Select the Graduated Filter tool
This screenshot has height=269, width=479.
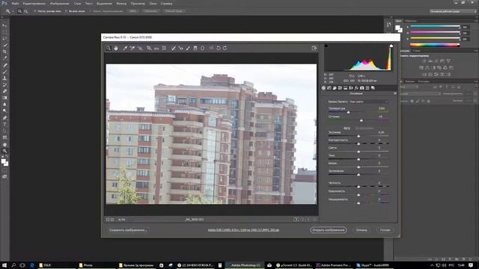(x=195, y=48)
